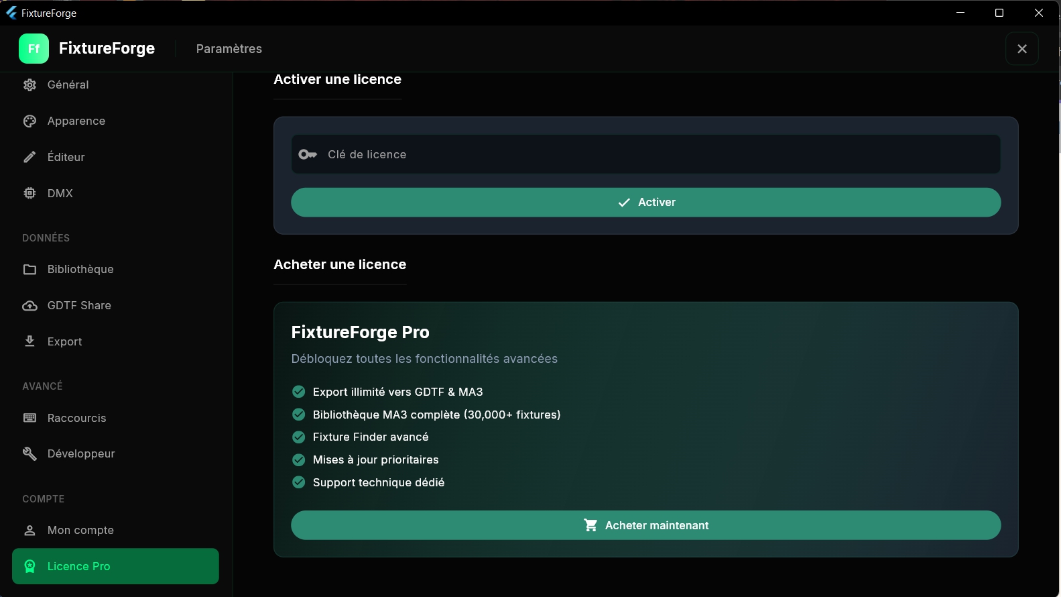This screenshot has width=1061, height=597.
Task: Click check icon beside Bibliothèque MA3 complète
Action: (x=299, y=415)
